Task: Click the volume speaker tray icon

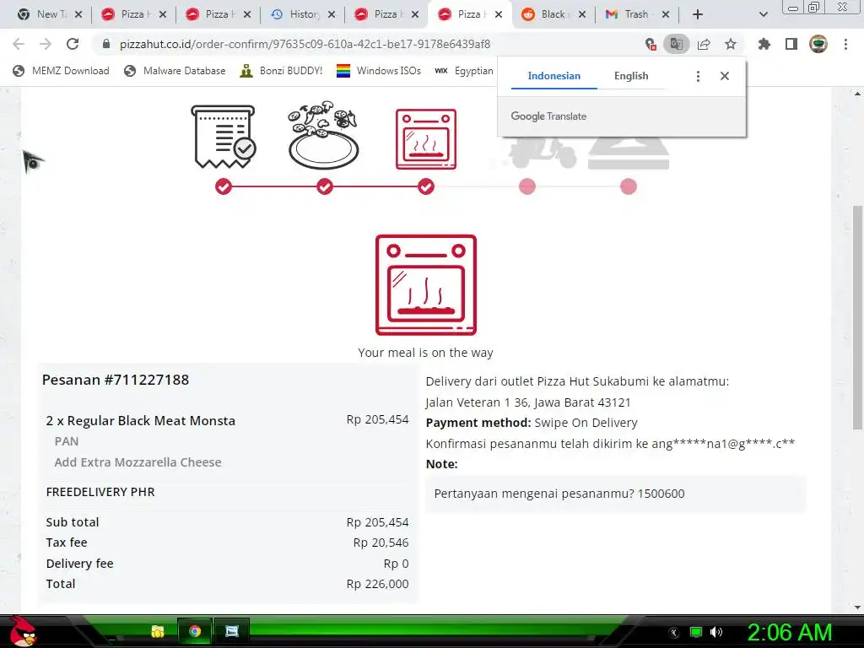Action: [x=716, y=632]
